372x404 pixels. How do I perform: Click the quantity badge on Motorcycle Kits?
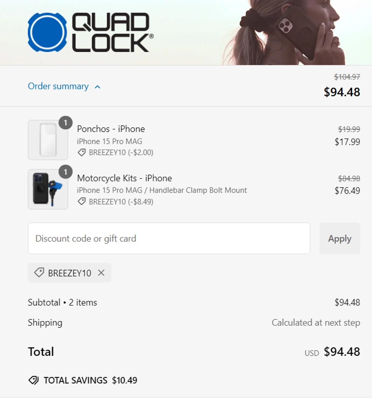click(66, 172)
